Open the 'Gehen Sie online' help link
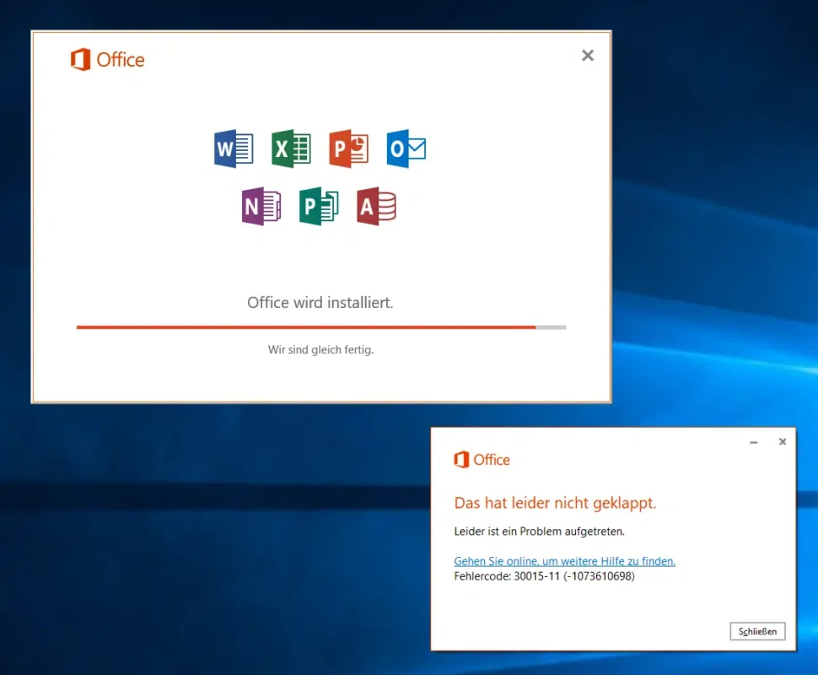 564,561
